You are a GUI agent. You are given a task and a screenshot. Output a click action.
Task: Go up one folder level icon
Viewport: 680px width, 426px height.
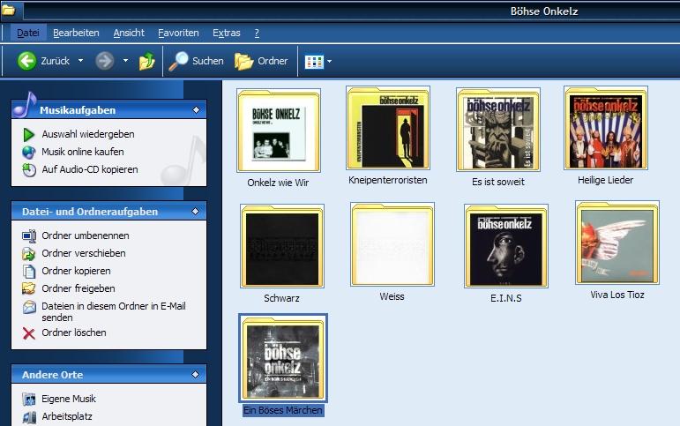147,61
